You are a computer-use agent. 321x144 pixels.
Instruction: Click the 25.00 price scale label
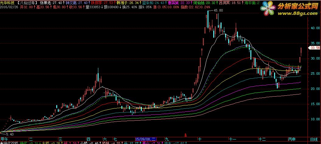click(315, 74)
